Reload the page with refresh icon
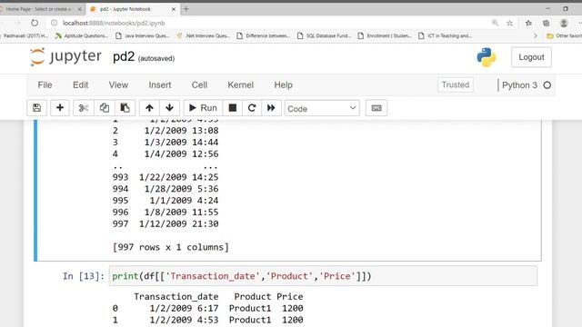Screen dimensions: 582x327 35,23
